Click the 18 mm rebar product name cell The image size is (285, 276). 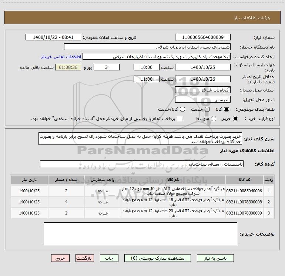173,202
